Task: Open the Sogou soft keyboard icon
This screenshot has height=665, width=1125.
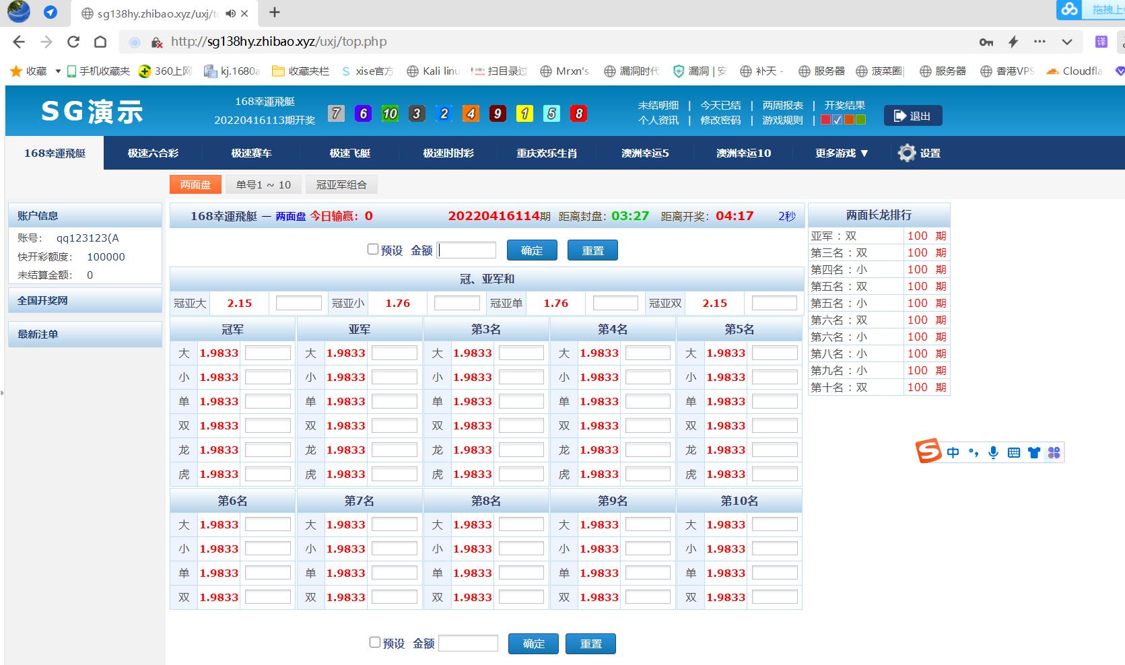Action: click(x=1014, y=452)
